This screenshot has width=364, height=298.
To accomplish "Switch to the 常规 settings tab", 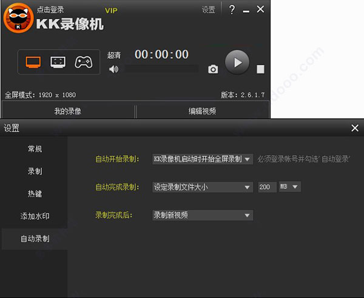I will (35, 149).
